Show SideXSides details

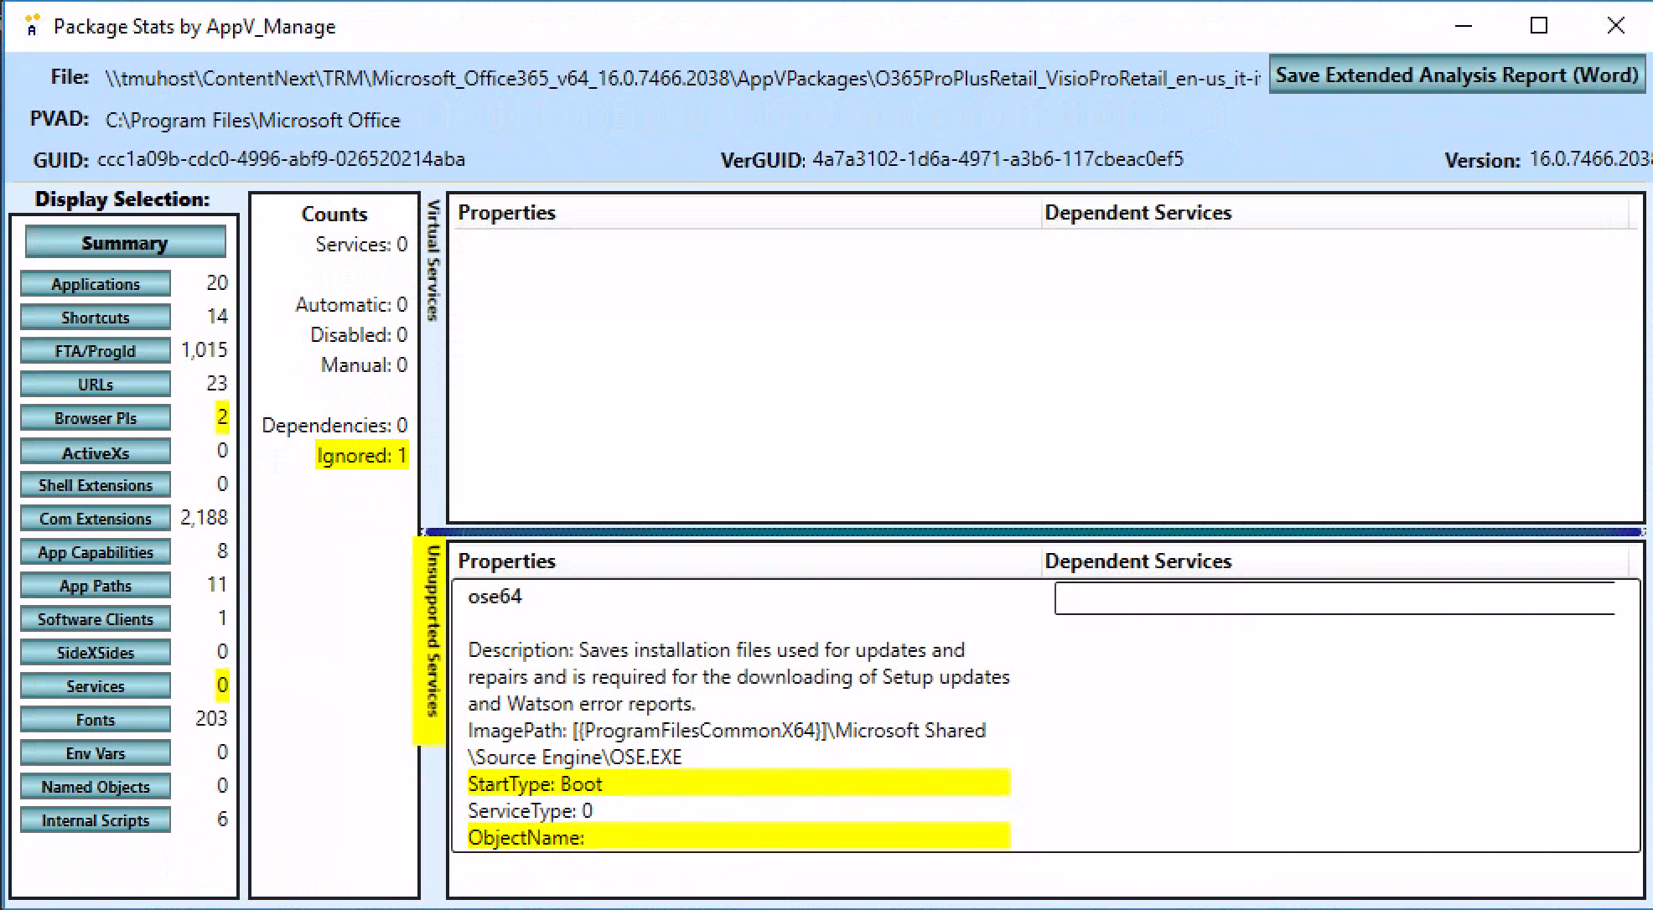[96, 653]
